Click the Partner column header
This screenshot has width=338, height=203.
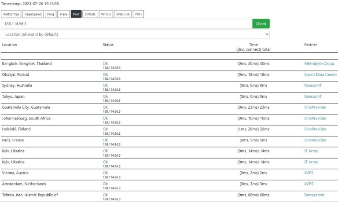point(310,44)
